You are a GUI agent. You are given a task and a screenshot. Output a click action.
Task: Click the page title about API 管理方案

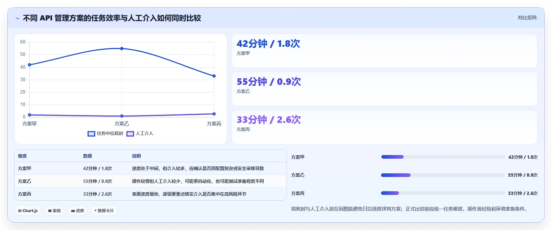112,18
